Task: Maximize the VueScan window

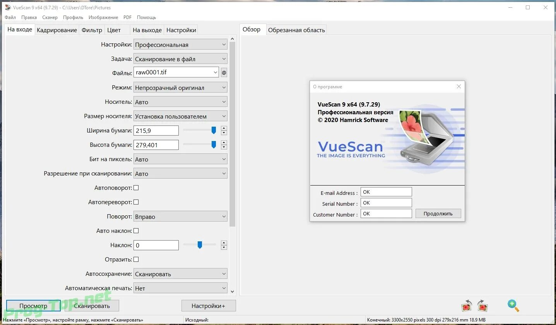Action: [528, 7]
